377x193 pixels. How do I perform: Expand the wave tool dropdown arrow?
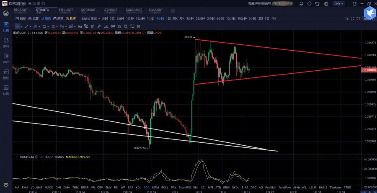click(66, 26)
